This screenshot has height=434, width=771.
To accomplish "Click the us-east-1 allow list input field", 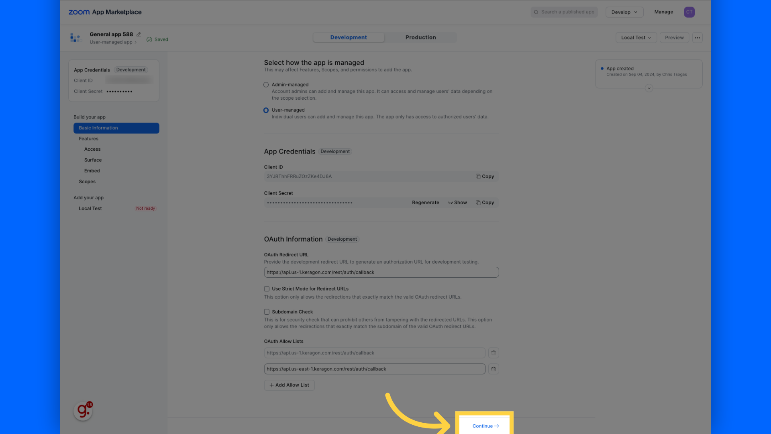I will pyautogui.click(x=375, y=369).
